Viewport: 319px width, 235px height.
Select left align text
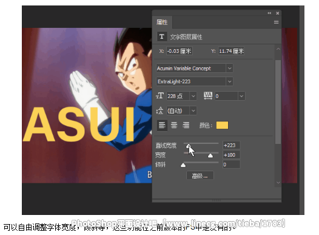(162, 125)
